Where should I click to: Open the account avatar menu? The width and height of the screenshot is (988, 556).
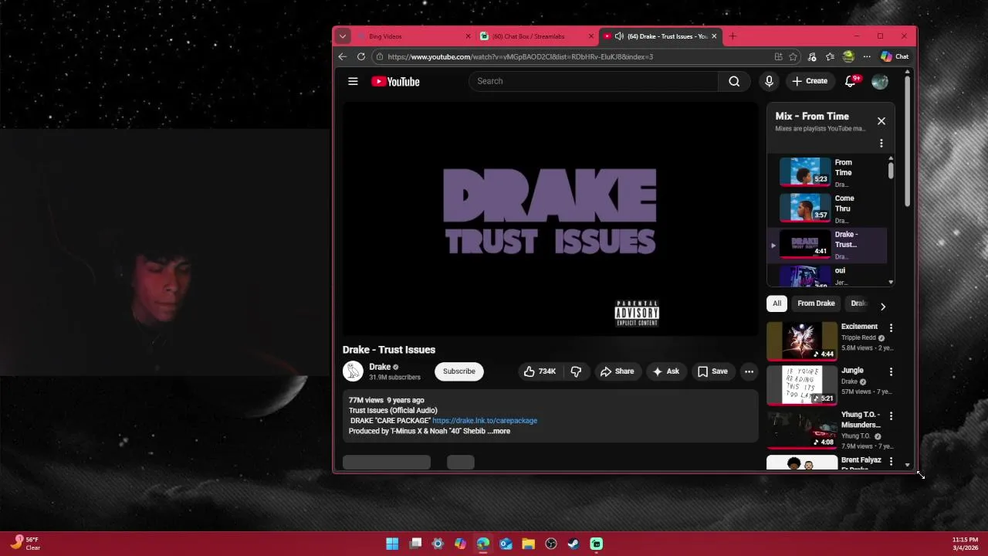pyautogui.click(x=880, y=81)
